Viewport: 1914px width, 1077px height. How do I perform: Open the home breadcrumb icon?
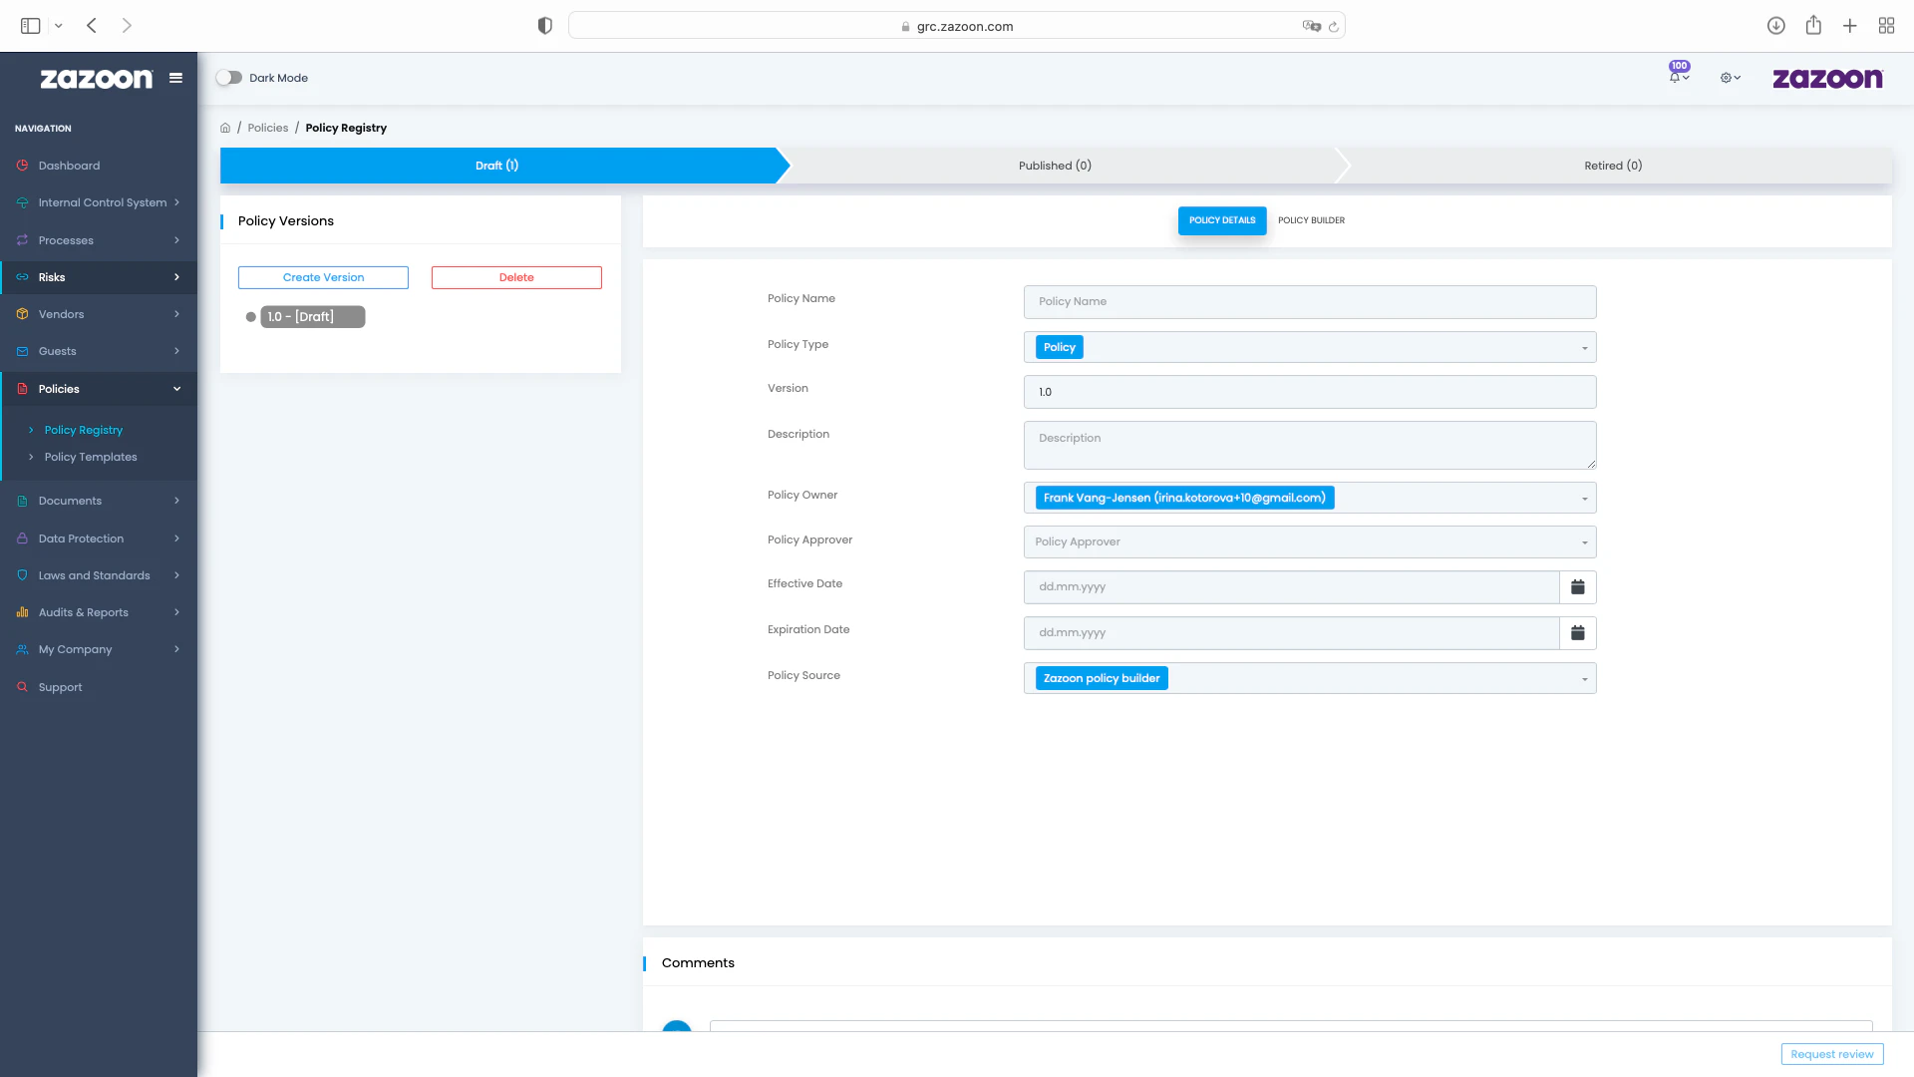click(225, 128)
